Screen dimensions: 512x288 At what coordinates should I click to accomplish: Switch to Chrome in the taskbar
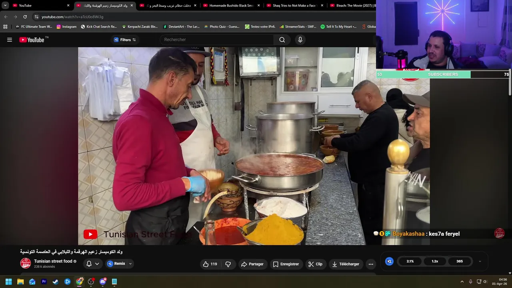[79, 282]
